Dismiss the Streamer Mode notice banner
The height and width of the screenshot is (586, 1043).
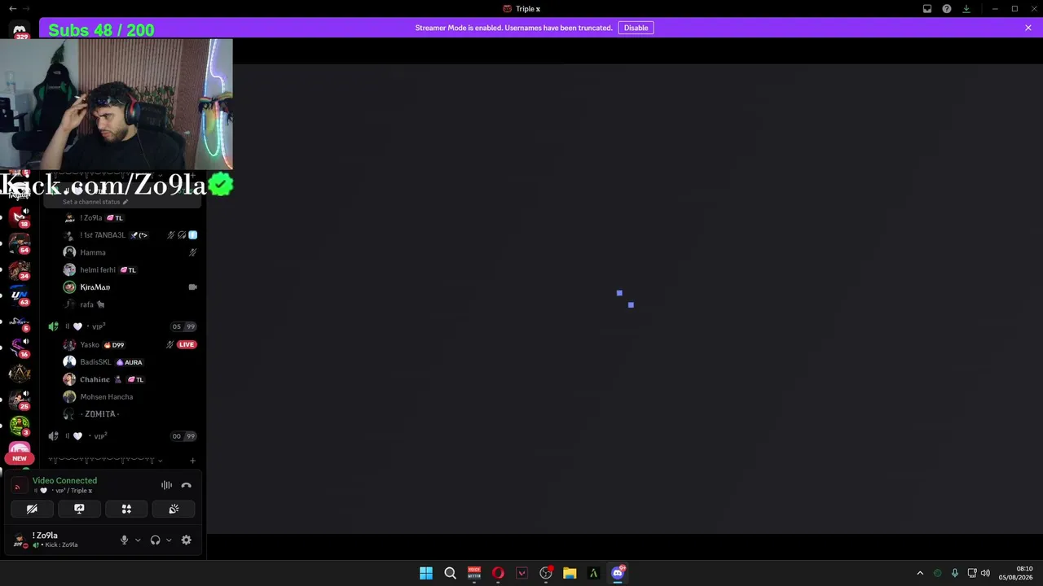[1028, 28]
